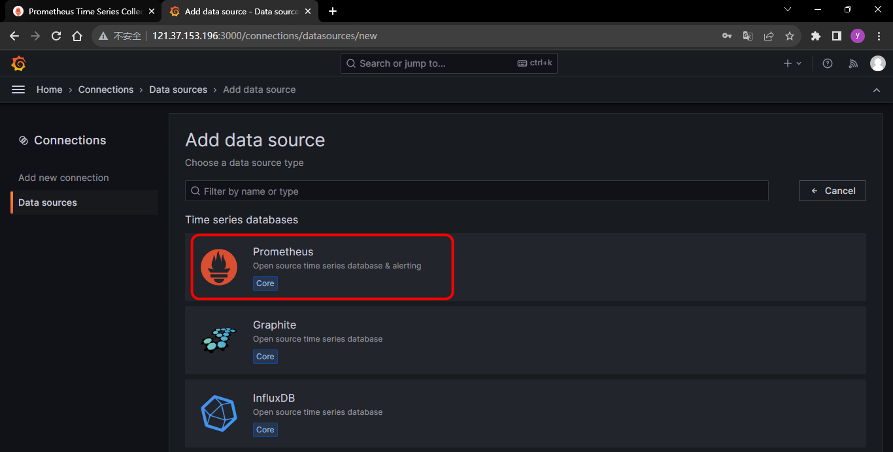893x452 pixels.
Task: Toggle browser side panel icon
Action: (837, 36)
